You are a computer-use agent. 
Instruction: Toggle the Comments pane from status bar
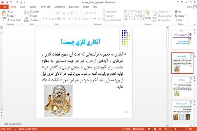click(138, 129)
